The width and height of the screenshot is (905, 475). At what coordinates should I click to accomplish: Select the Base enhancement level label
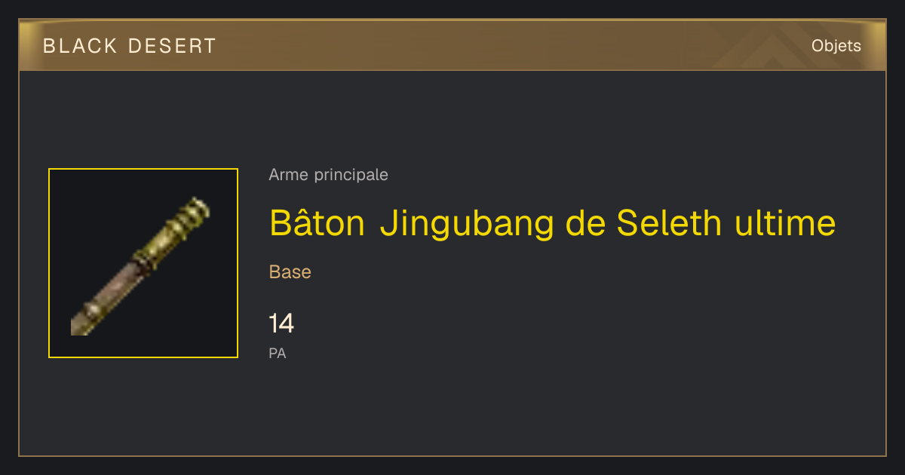(x=290, y=272)
